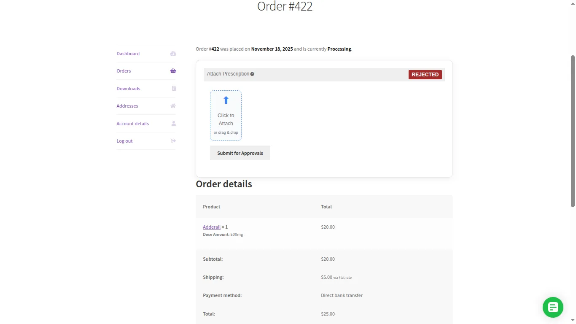Go to the Dashboard menu item
Viewport: 576px width, 324px height.
tap(128, 54)
